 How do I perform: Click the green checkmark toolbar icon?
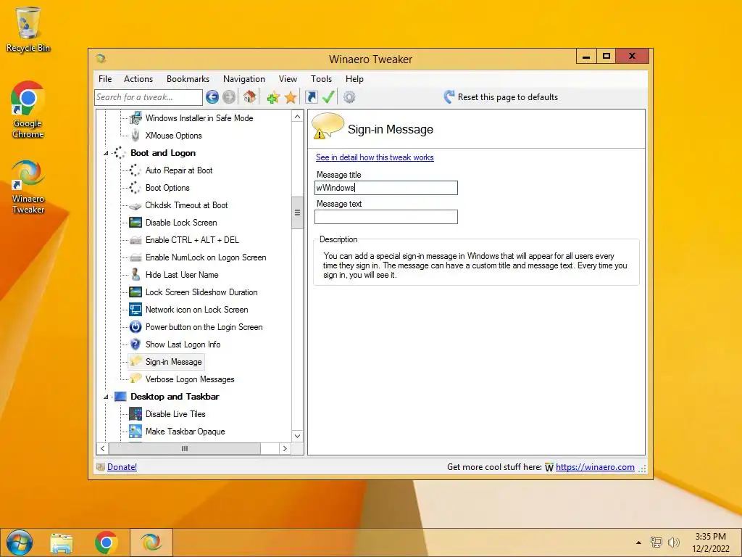[328, 97]
